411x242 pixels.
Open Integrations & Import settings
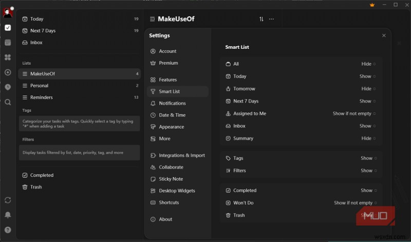[178, 155]
